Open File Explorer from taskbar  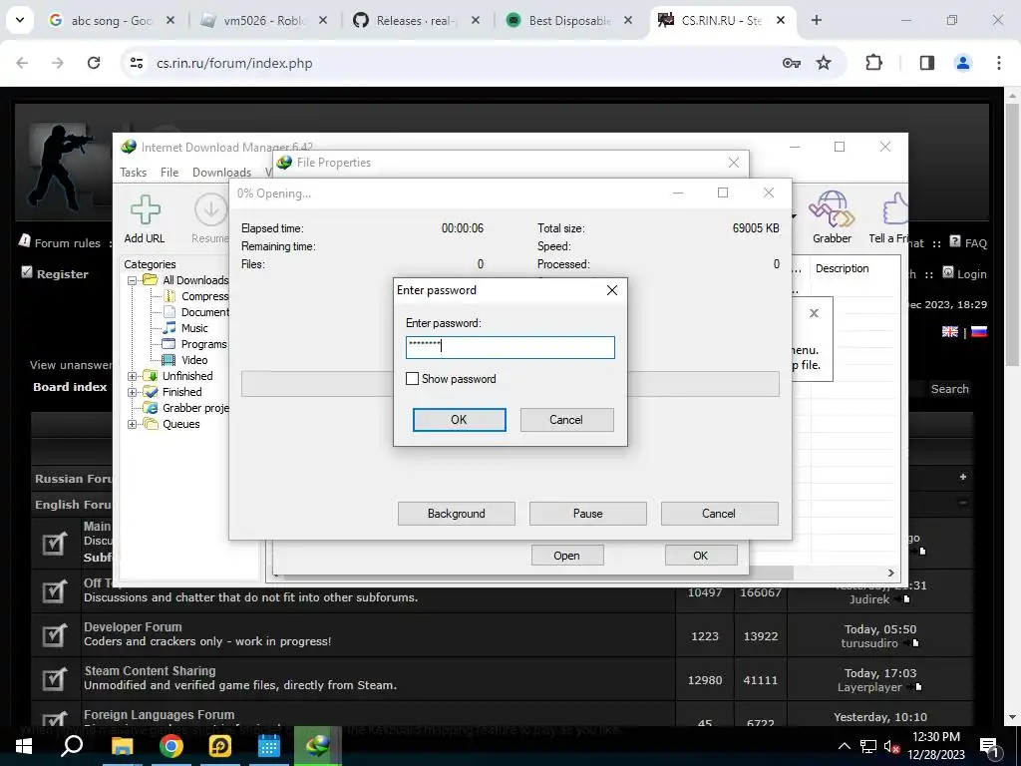(x=122, y=746)
